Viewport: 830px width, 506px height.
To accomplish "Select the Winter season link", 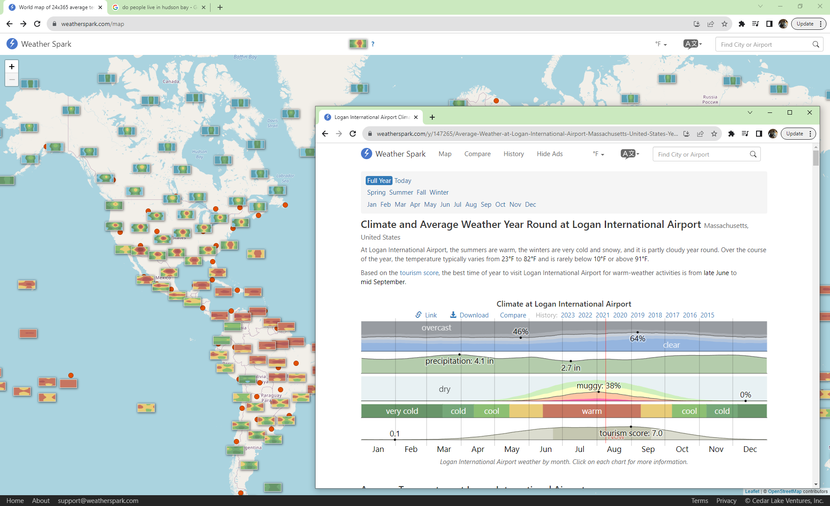I will click(439, 192).
